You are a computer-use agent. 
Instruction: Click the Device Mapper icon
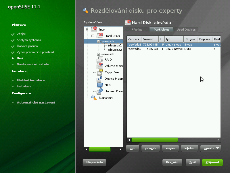(99, 79)
